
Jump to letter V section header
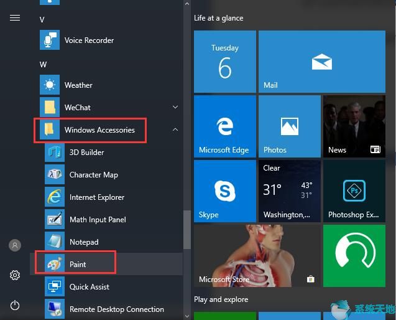42,20
